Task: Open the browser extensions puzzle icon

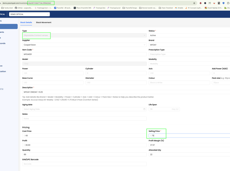Action: (228, 3)
